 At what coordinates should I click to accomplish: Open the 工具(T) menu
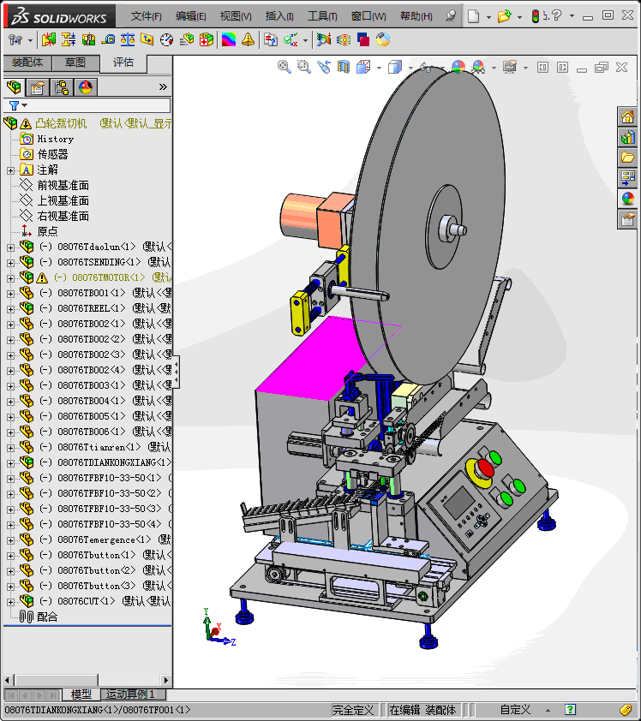click(x=322, y=16)
